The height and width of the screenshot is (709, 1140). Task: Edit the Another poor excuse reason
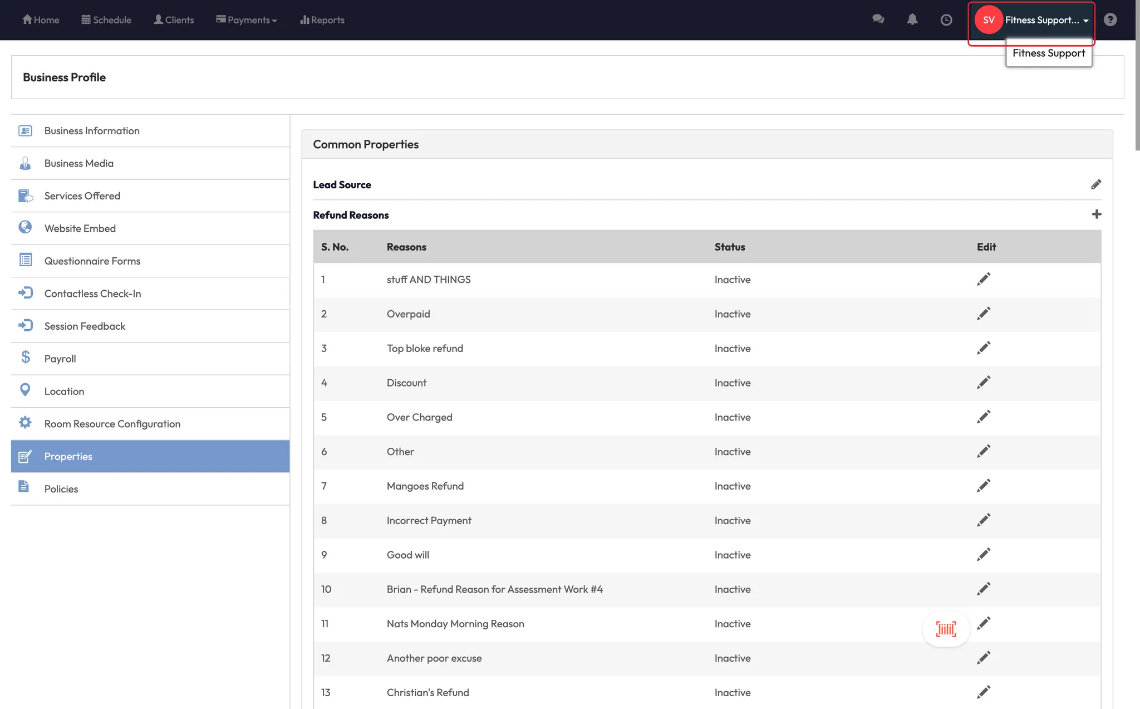tap(984, 658)
